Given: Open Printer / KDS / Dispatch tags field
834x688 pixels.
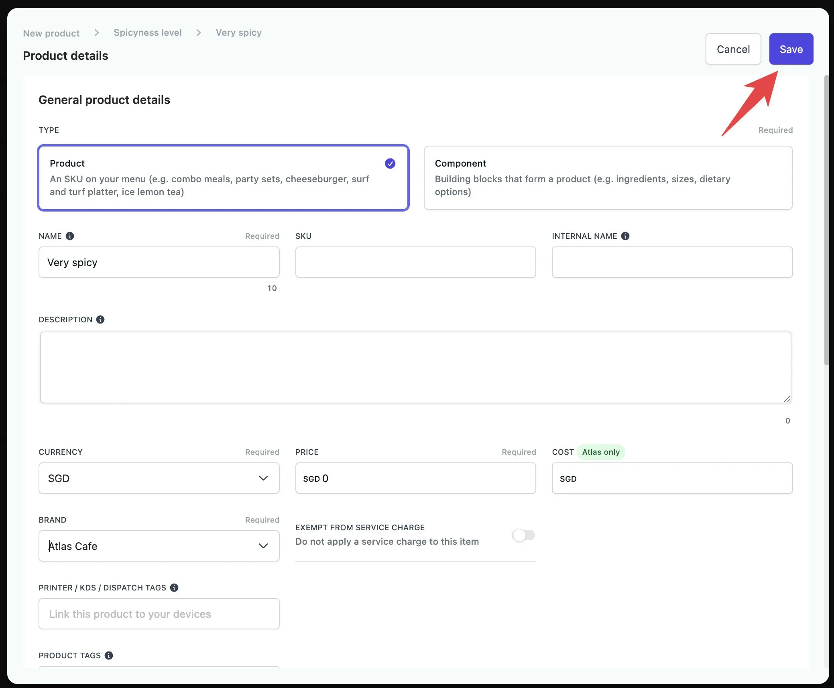Looking at the screenshot, I should [159, 614].
